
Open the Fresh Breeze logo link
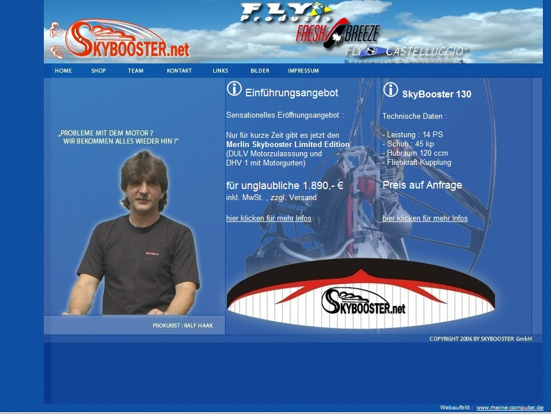338,33
